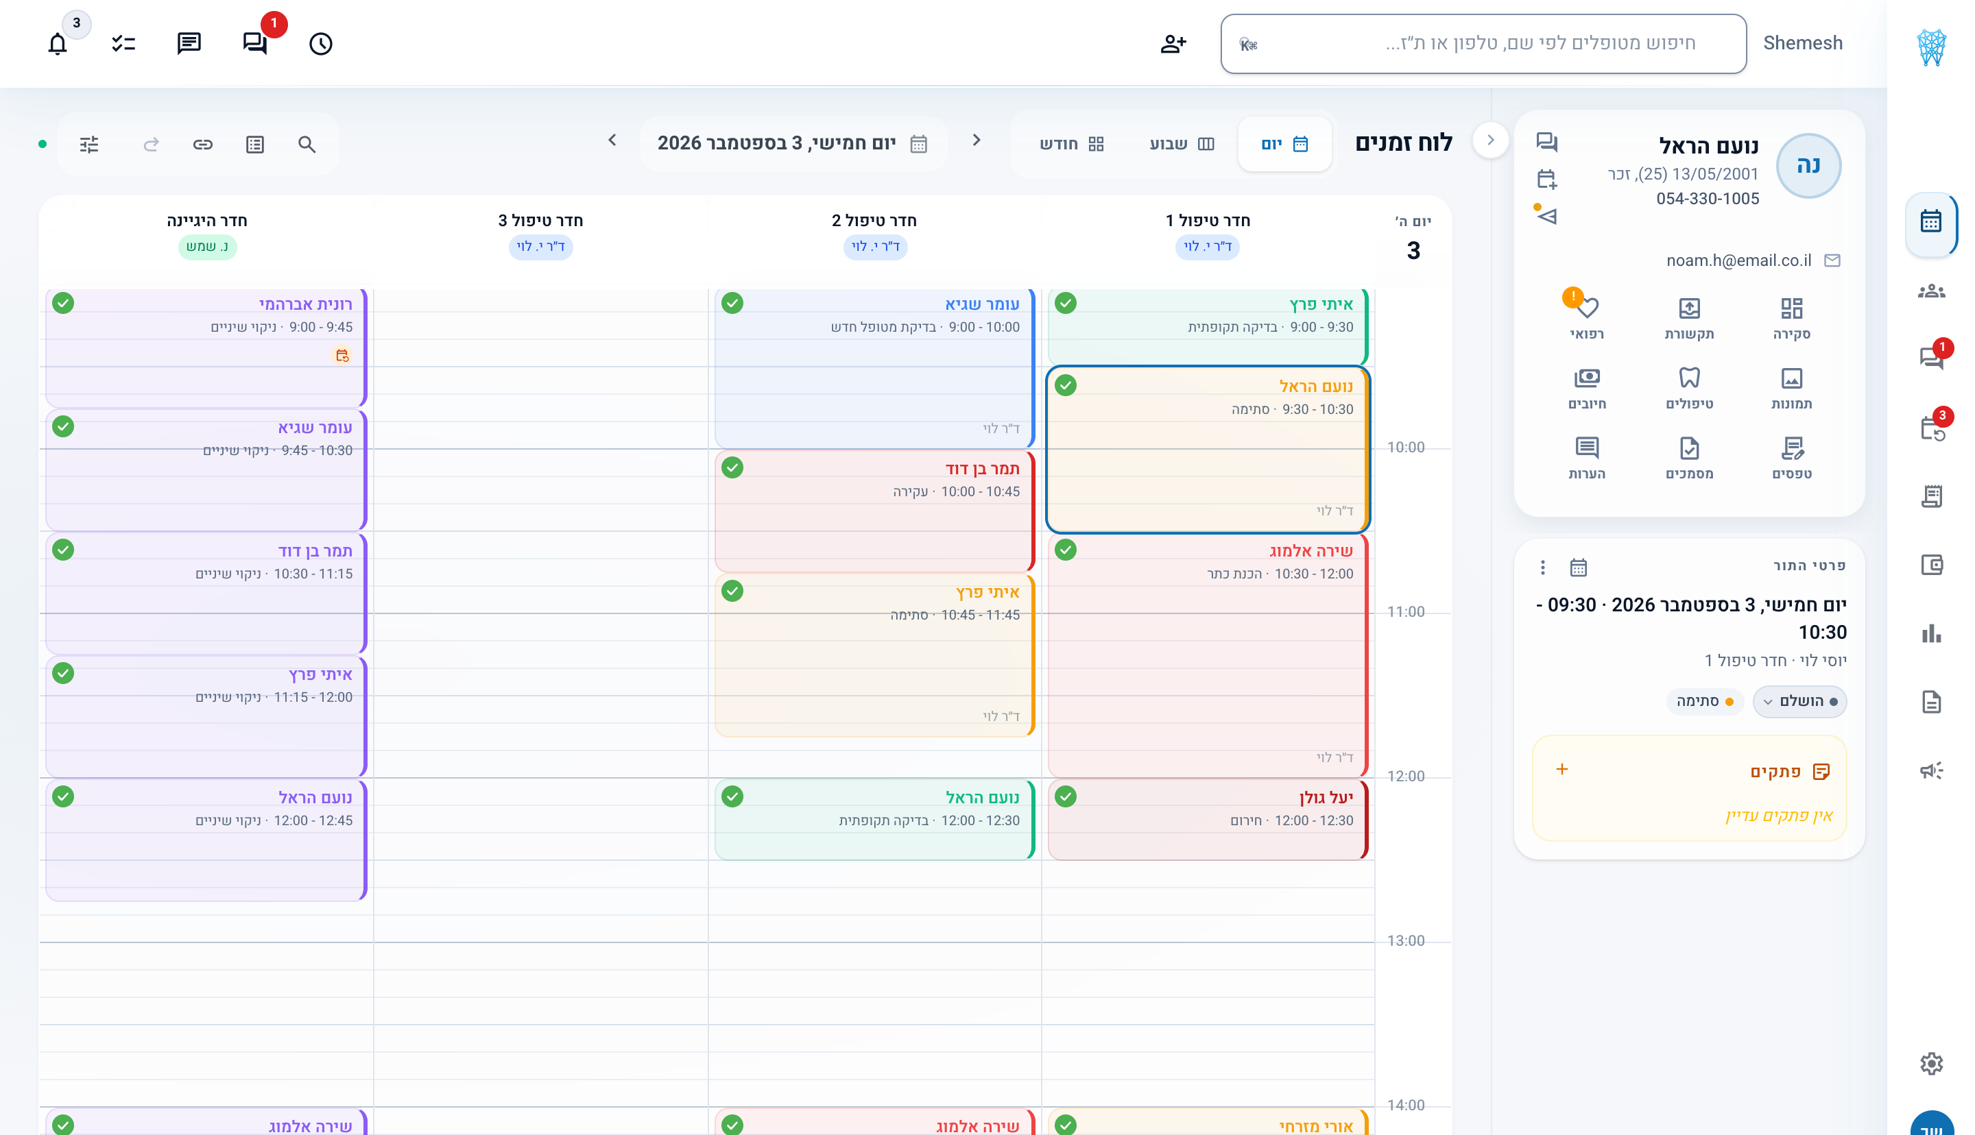Click the link icon in schedule toolbar

point(203,144)
